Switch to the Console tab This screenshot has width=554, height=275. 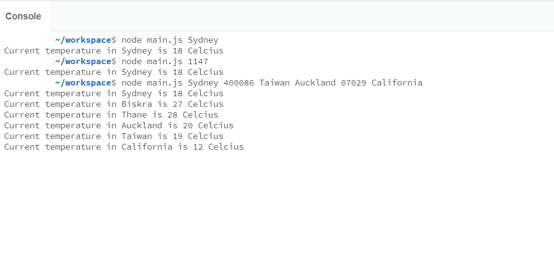(23, 16)
